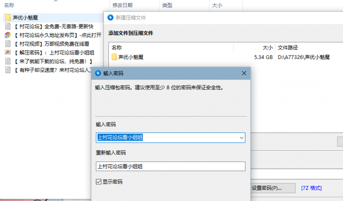Click the 文件路径 column header in archive list
Image resolution: width=343 pixels, height=201 pixels.
pyautogui.click(x=288, y=47)
